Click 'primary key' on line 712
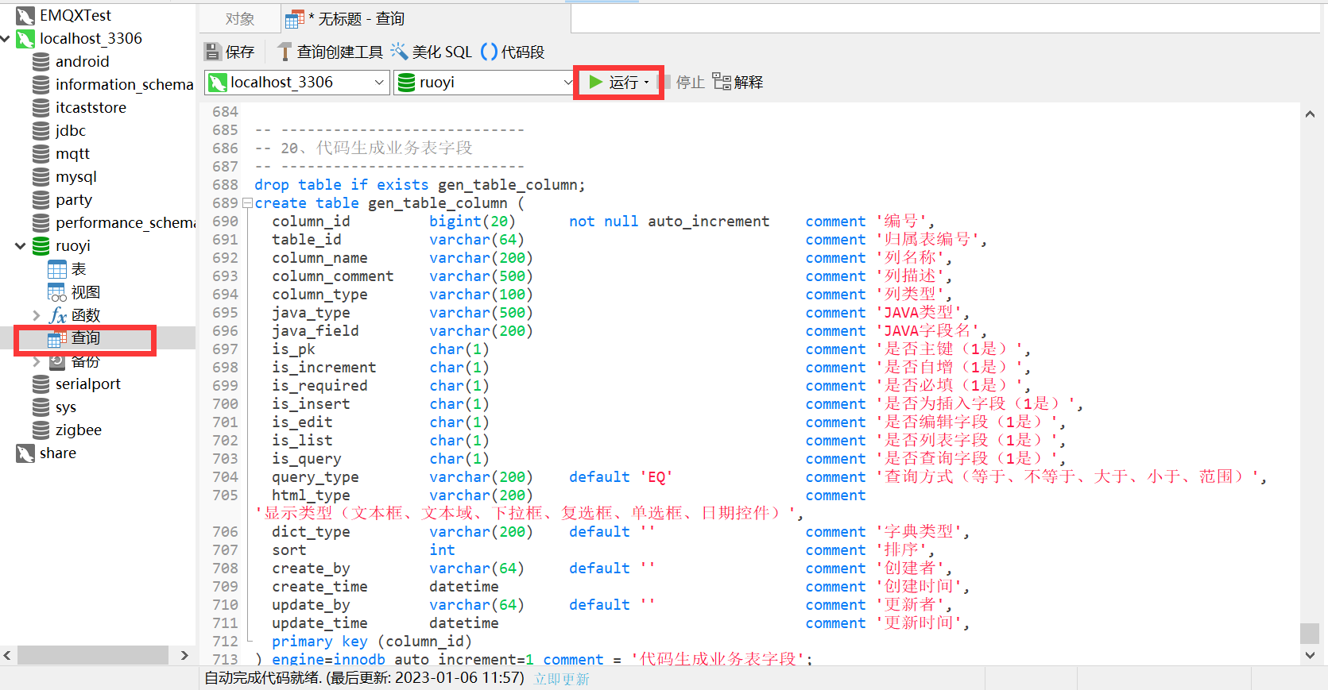Image resolution: width=1328 pixels, height=690 pixels. [319, 642]
